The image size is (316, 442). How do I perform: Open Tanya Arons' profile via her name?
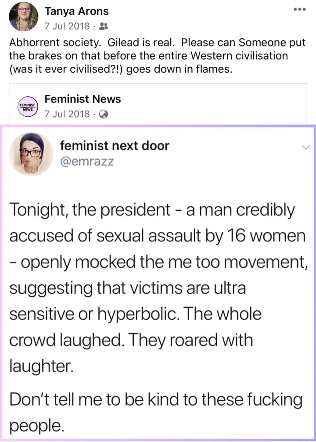pyautogui.click(x=76, y=11)
